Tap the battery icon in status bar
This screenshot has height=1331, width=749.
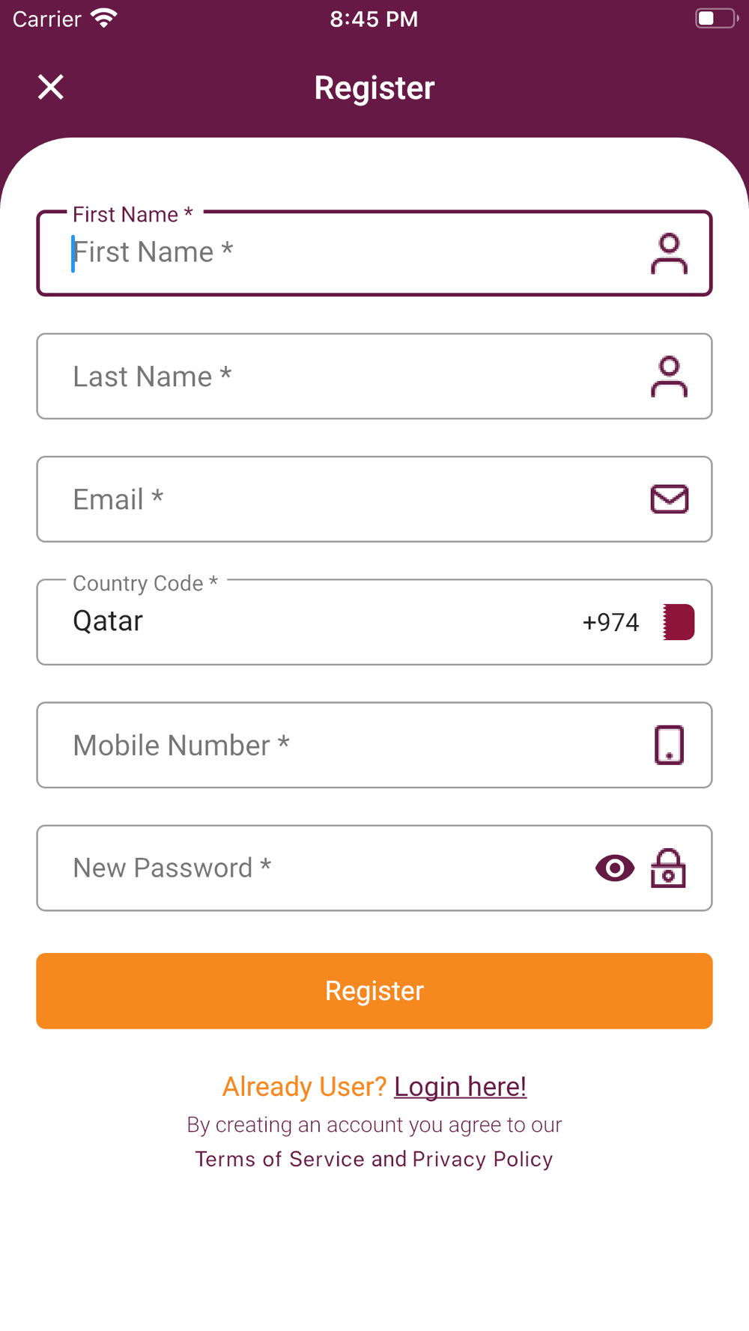pos(716,18)
